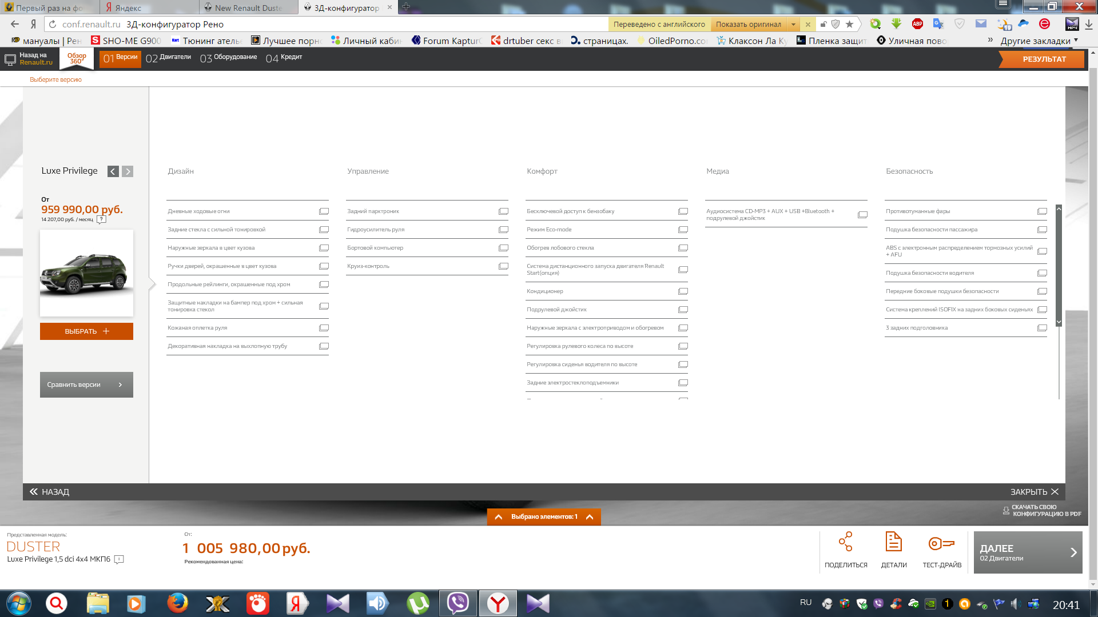
Task: Switch to New Renault Duster browser tab
Action: pos(248,7)
